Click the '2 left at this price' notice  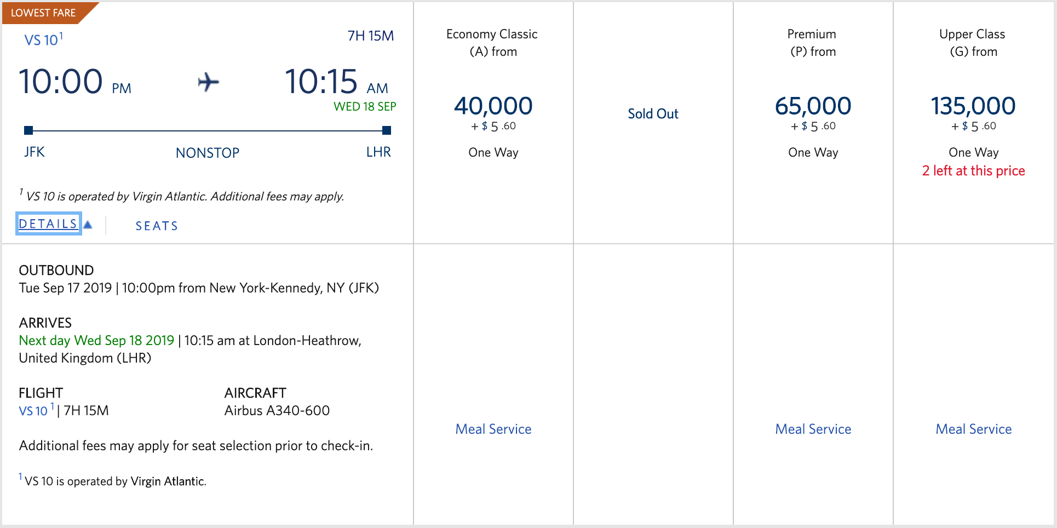[x=973, y=171]
